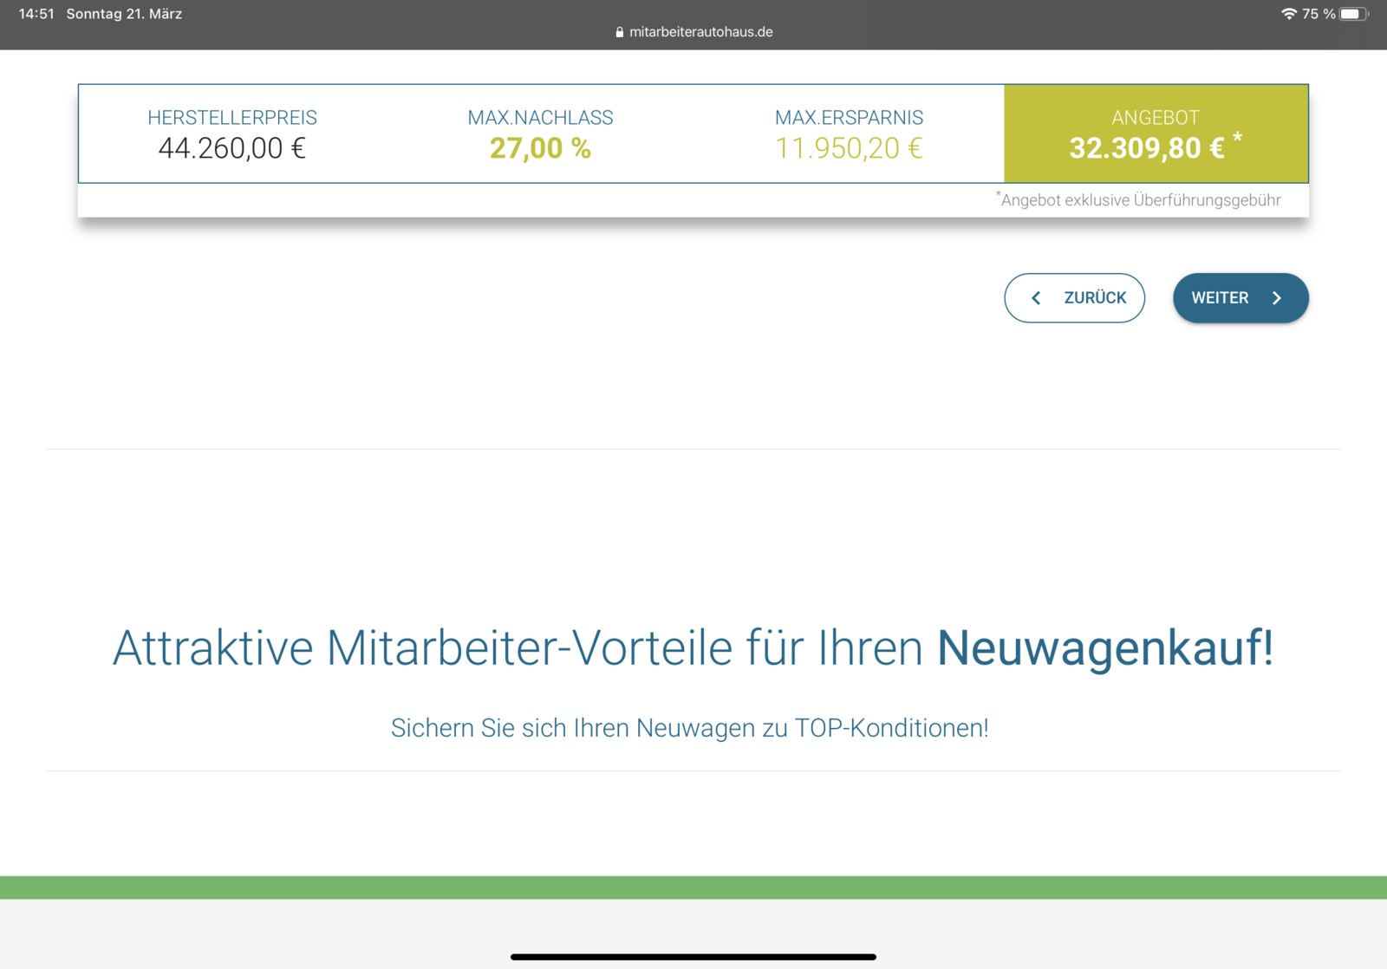Click the WEITER button
1387x969 pixels.
click(1240, 298)
